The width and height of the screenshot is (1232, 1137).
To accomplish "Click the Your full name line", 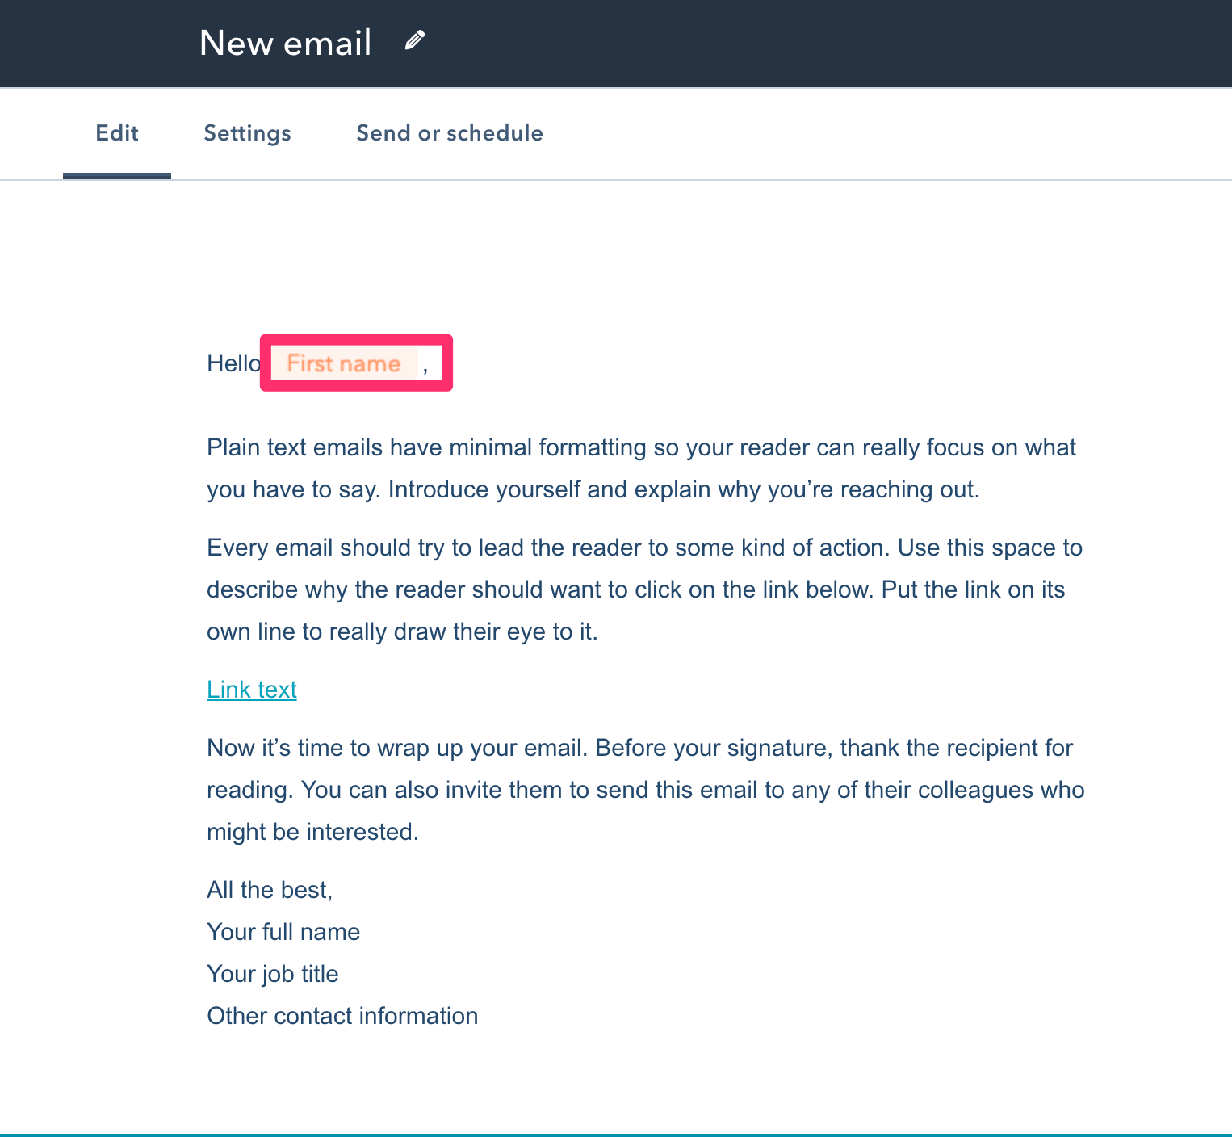I will [x=283, y=932].
